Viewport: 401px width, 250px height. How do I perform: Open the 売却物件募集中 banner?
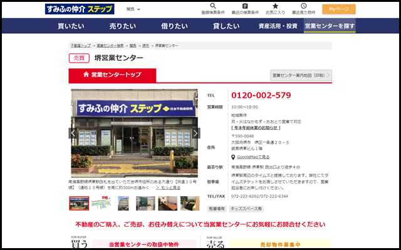pos(280,244)
